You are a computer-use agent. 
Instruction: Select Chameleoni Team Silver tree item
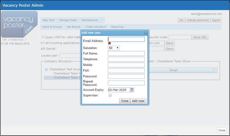pyautogui.click(x=62, y=77)
